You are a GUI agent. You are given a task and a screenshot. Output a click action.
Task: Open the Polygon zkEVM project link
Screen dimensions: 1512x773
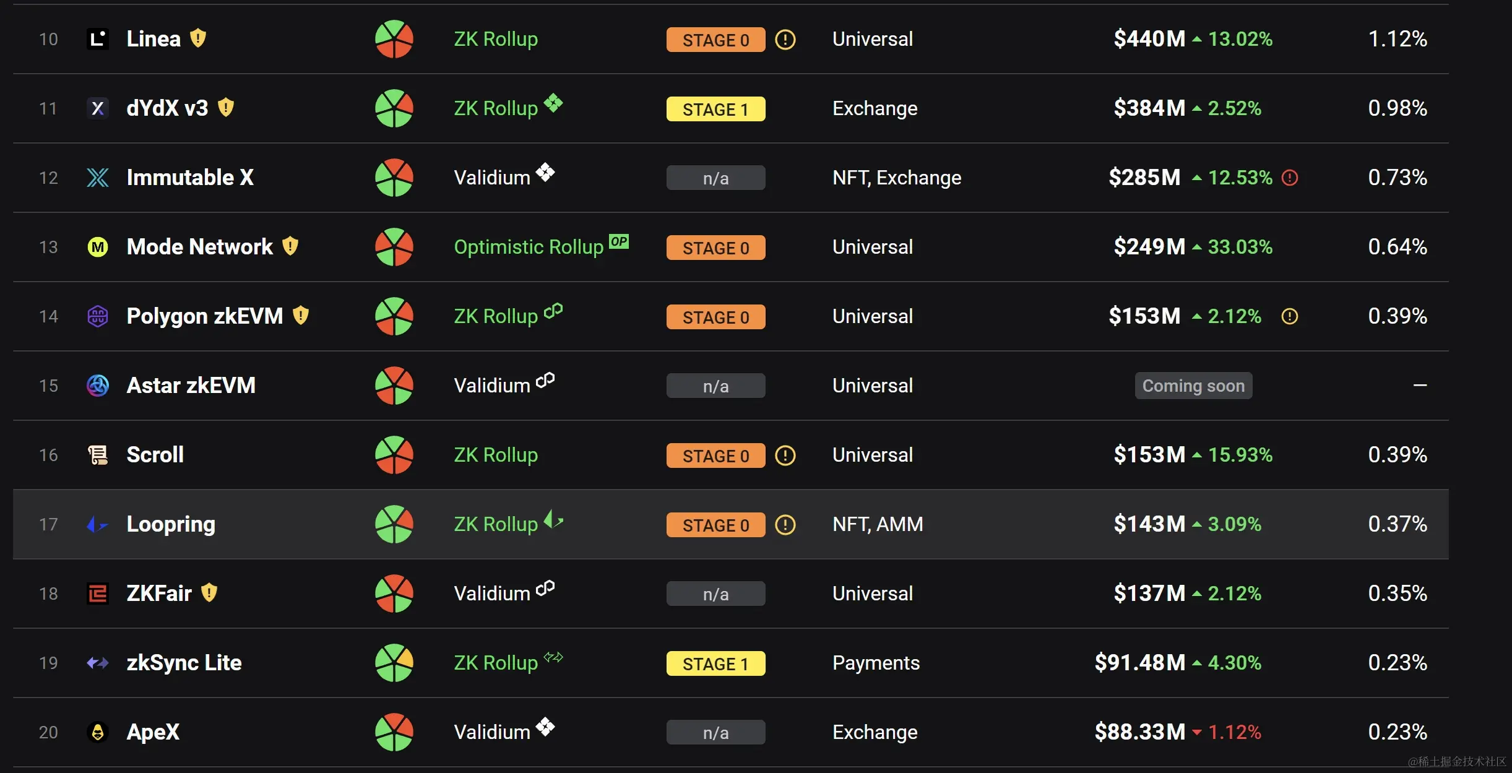click(205, 316)
